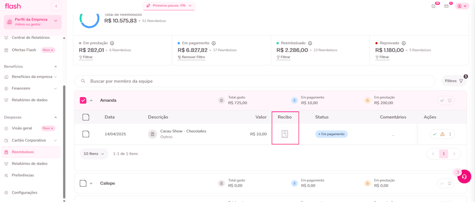Open more actions for Cacau Show row
The height and width of the screenshot is (202, 475).
450,134
